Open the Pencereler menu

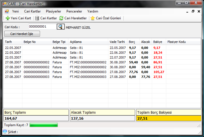click(x=74, y=11)
